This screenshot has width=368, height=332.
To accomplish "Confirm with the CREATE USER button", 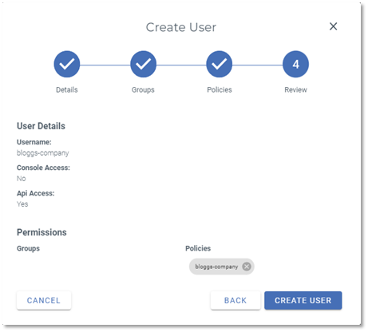I will tap(303, 300).
